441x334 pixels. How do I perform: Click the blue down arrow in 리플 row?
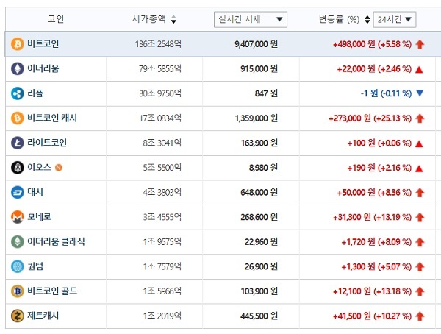420,93
